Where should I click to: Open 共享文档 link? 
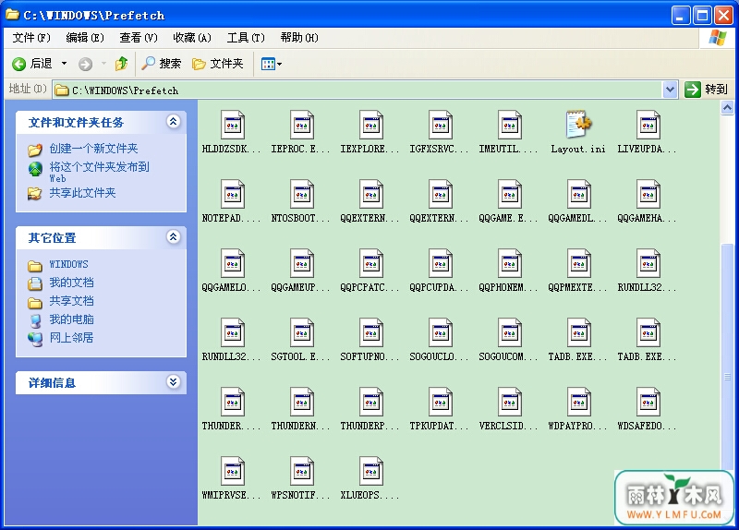(72, 301)
